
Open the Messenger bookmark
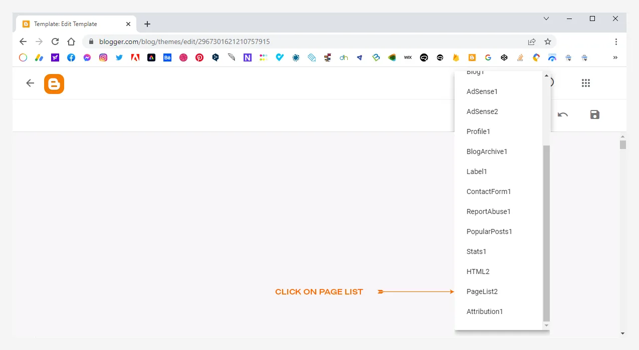tap(87, 57)
